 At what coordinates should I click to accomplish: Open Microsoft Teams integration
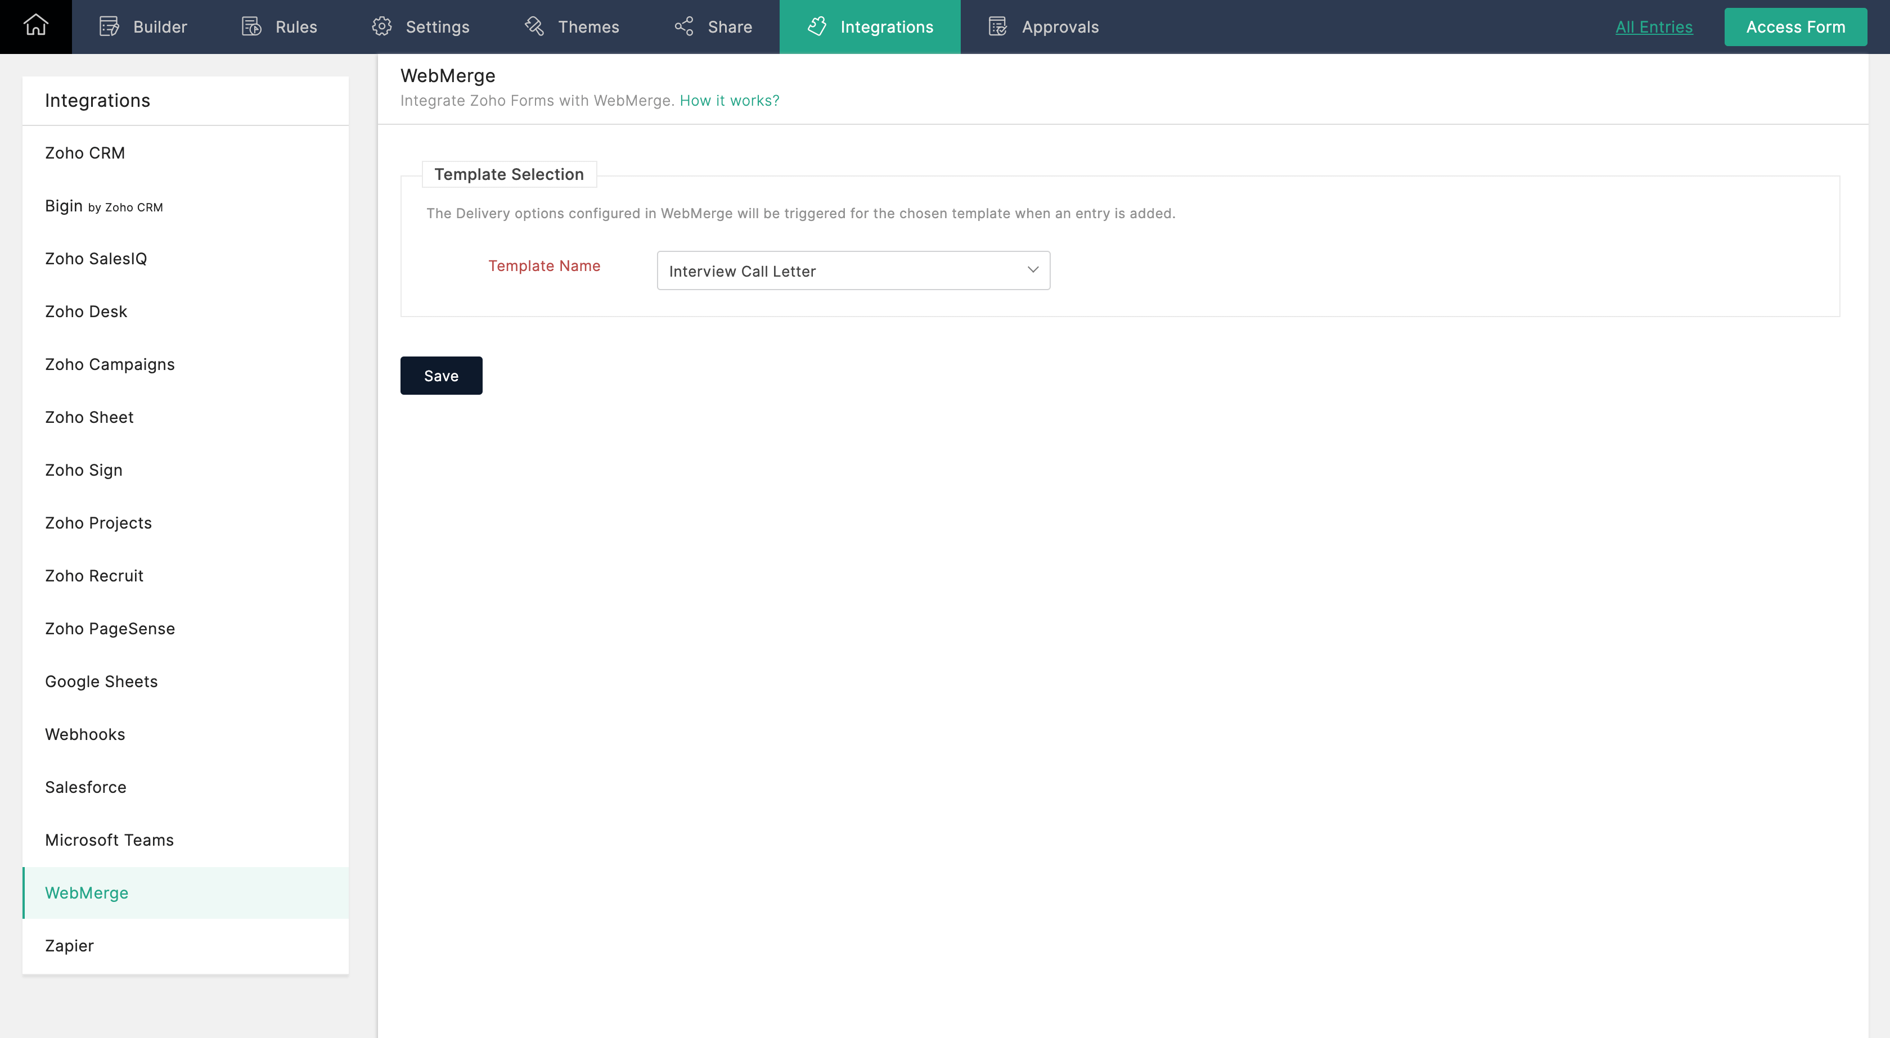coord(186,839)
